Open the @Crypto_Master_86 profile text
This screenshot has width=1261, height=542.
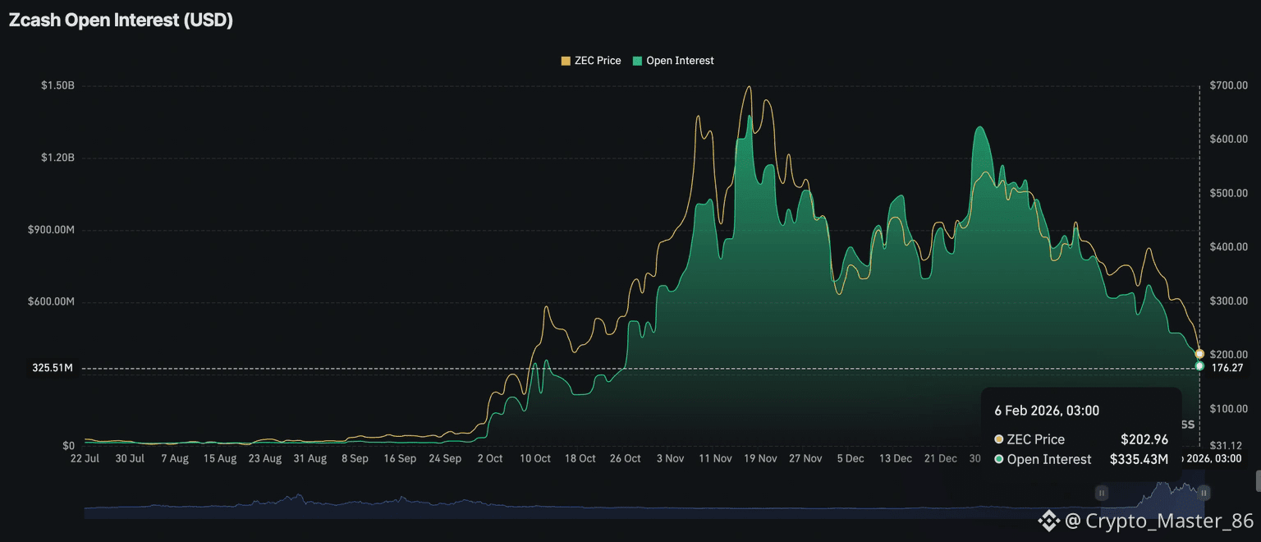click(x=1159, y=521)
